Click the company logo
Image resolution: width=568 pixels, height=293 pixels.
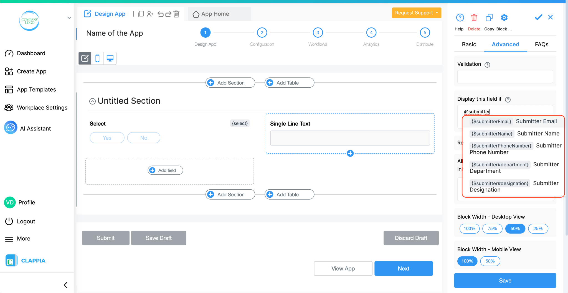29,21
